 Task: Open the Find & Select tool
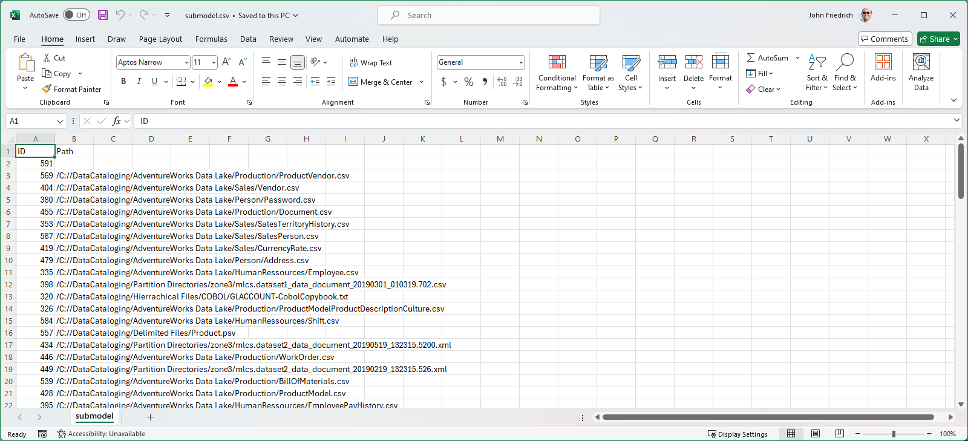(845, 73)
